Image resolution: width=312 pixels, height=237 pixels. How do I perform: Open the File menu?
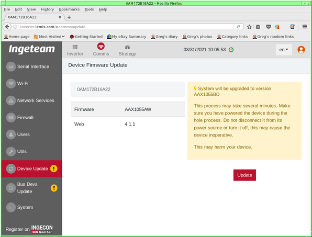coord(7,9)
